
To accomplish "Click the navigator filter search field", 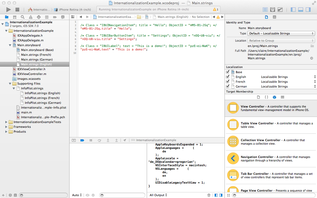I will tap(43, 195).
